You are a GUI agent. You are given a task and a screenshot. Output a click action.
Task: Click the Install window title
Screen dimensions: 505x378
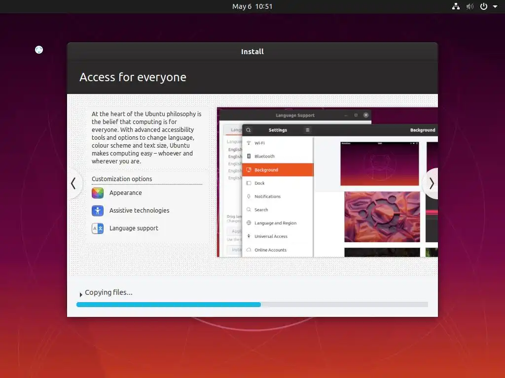(252, 52)
